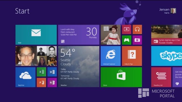Viewport: 182px width, 102px height.
Task: Open the Xbox Games tile
Action: point(127,40)
